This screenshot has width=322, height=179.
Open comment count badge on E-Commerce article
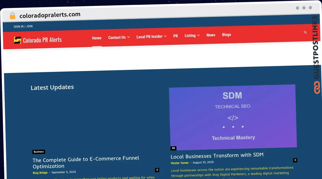[157, 170]
